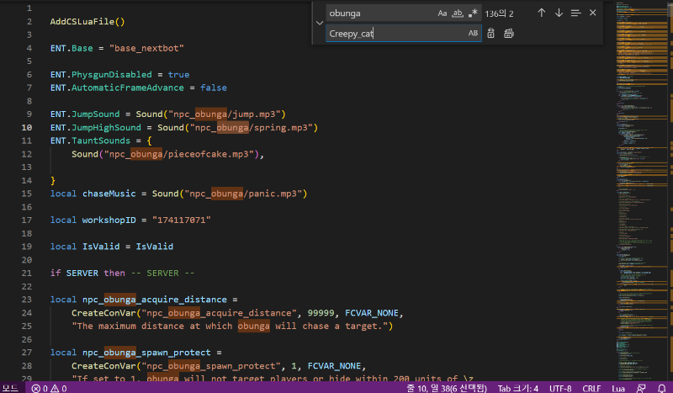Click chaseMusic variable on line 15
Image resolution: width=673 pixels, height=393 pixels.
click(109, 194)
